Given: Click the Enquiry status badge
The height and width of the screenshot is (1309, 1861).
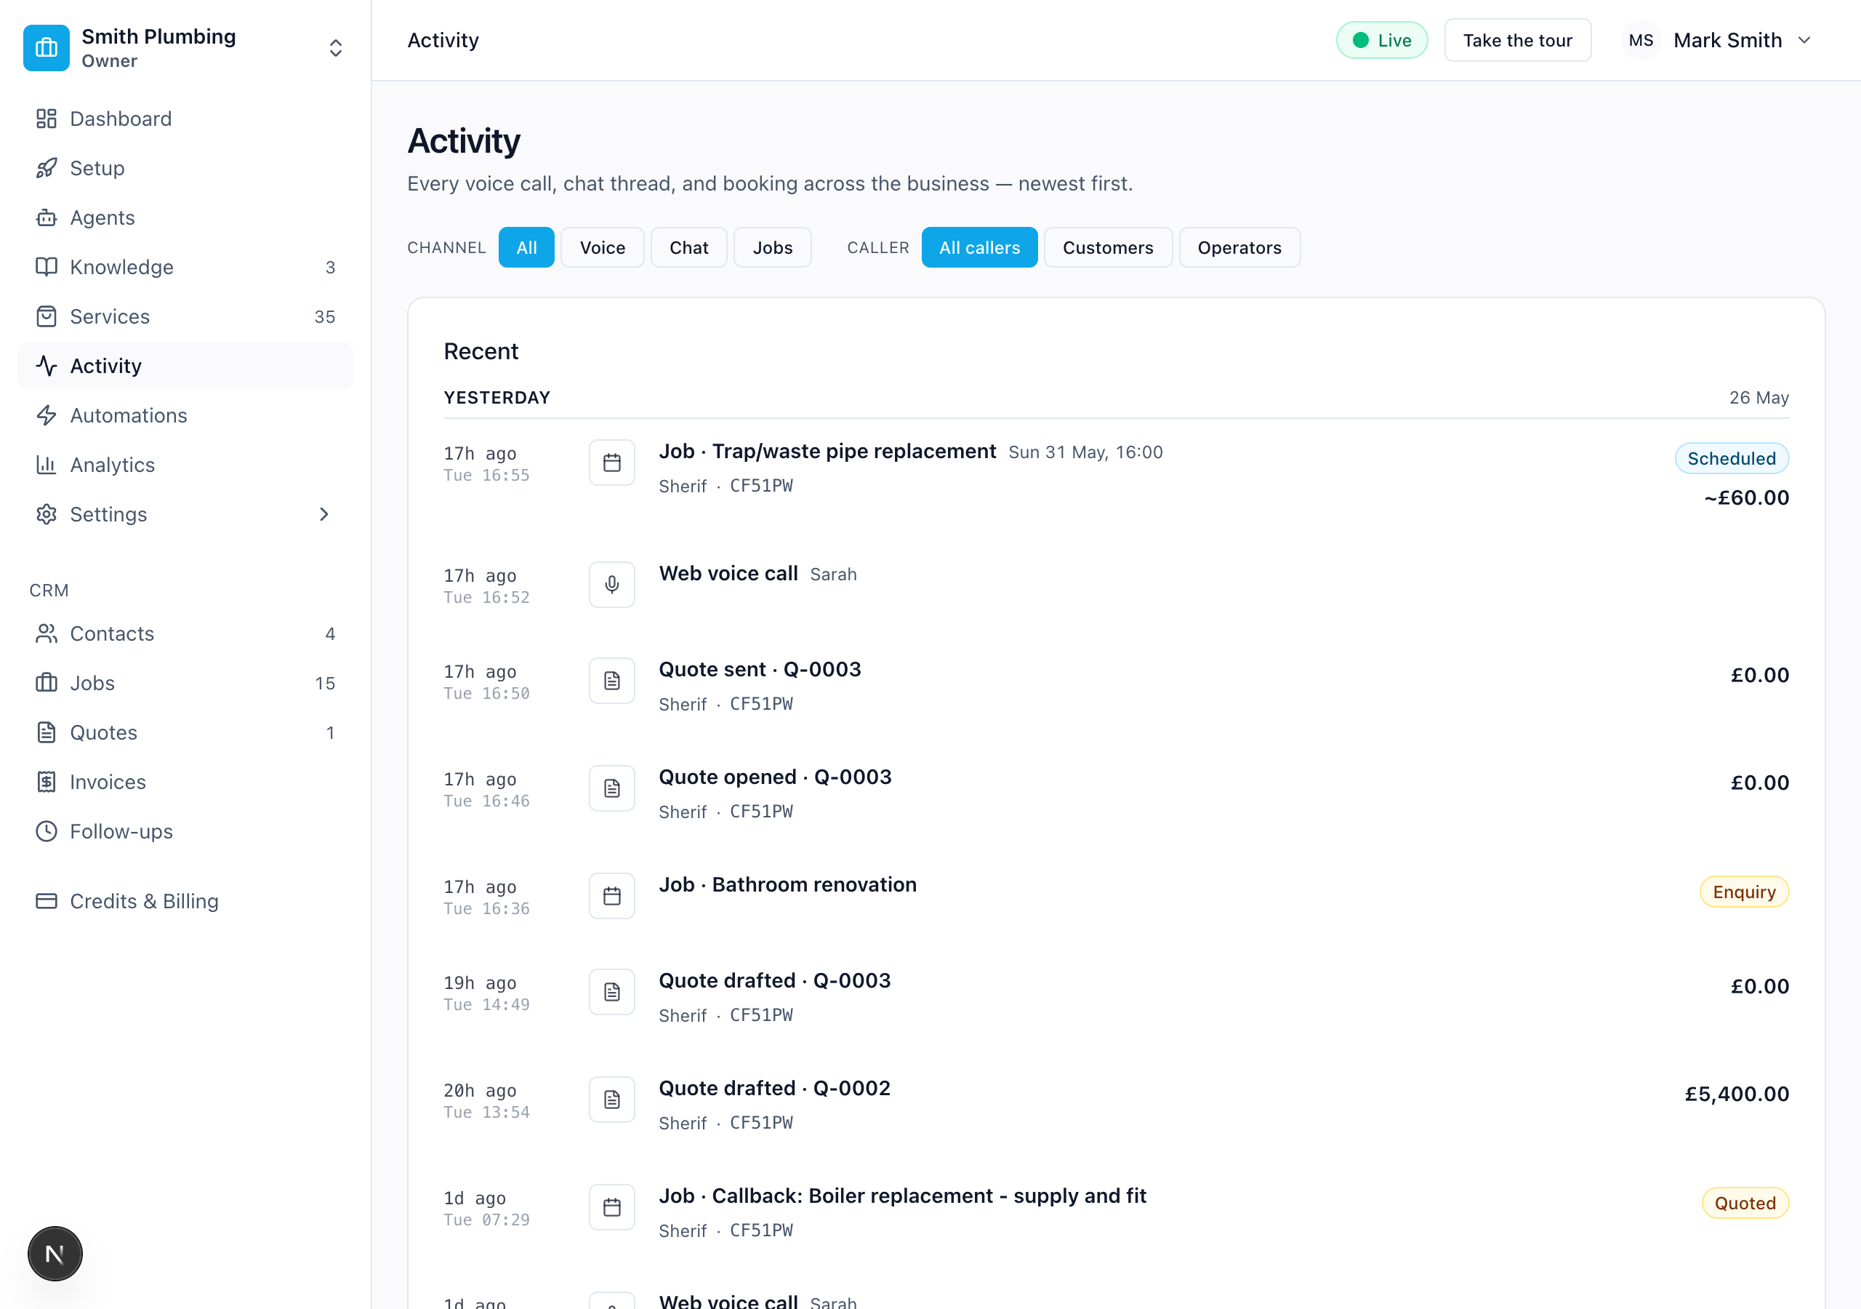Looking at the screenshot, I should [1743, 892].
